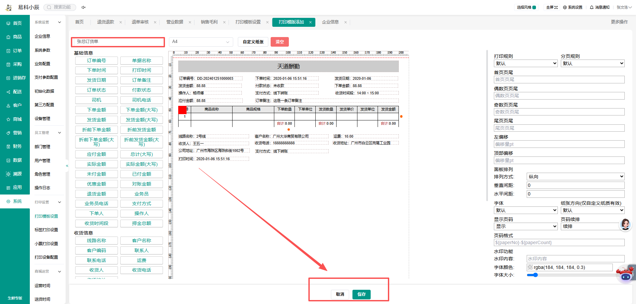Open the 溯源 sidebar icon
Screen dimensions: 636x304
(8, 174)
